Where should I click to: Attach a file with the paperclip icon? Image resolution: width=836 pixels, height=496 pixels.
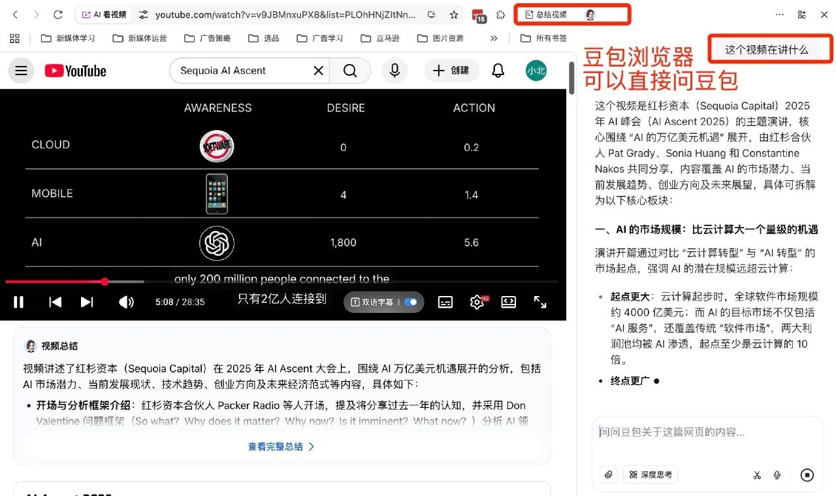pos(608,474)
